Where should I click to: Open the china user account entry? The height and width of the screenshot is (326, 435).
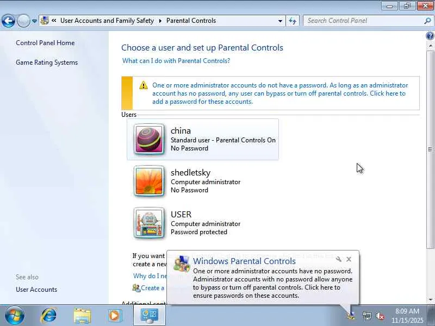pyautogui.click(x=203, y=139)
